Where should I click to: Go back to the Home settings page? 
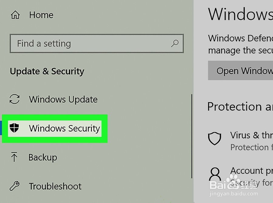[41, 15]
